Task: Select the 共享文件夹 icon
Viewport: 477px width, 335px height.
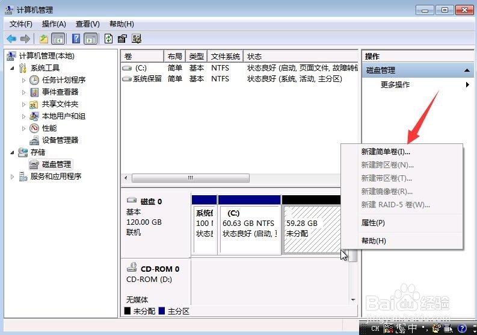Action: [34, 104]
